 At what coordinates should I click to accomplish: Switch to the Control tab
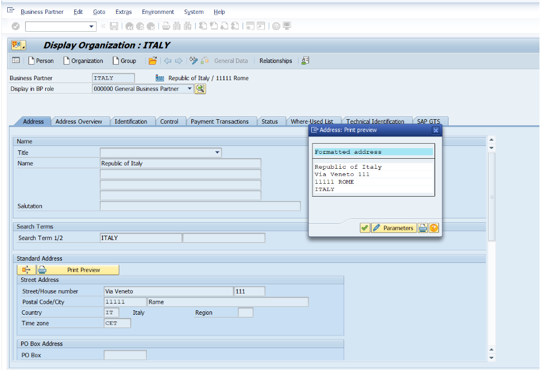pyautogui.click(x=169, y=121)
